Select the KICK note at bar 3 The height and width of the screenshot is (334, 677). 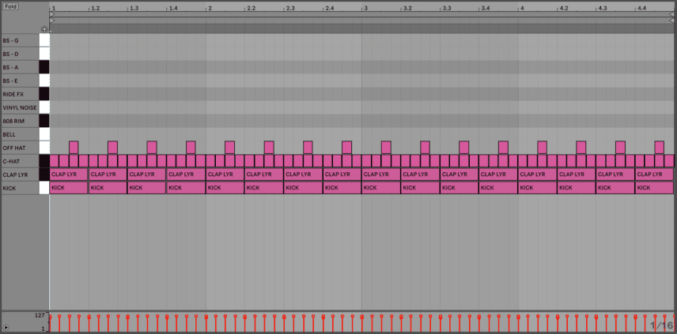[381, 188]
